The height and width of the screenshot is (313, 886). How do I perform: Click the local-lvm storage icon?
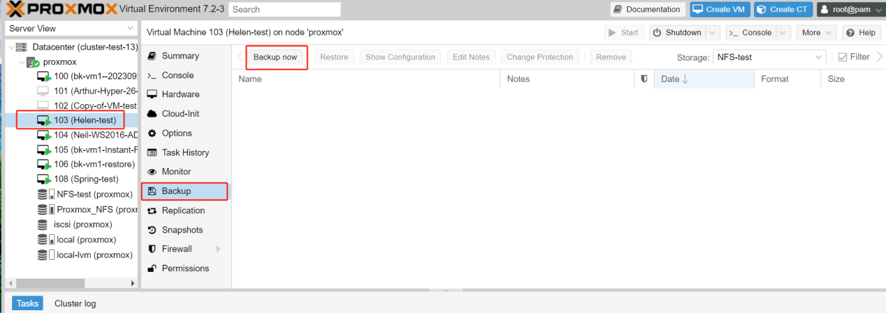point(45,255)
